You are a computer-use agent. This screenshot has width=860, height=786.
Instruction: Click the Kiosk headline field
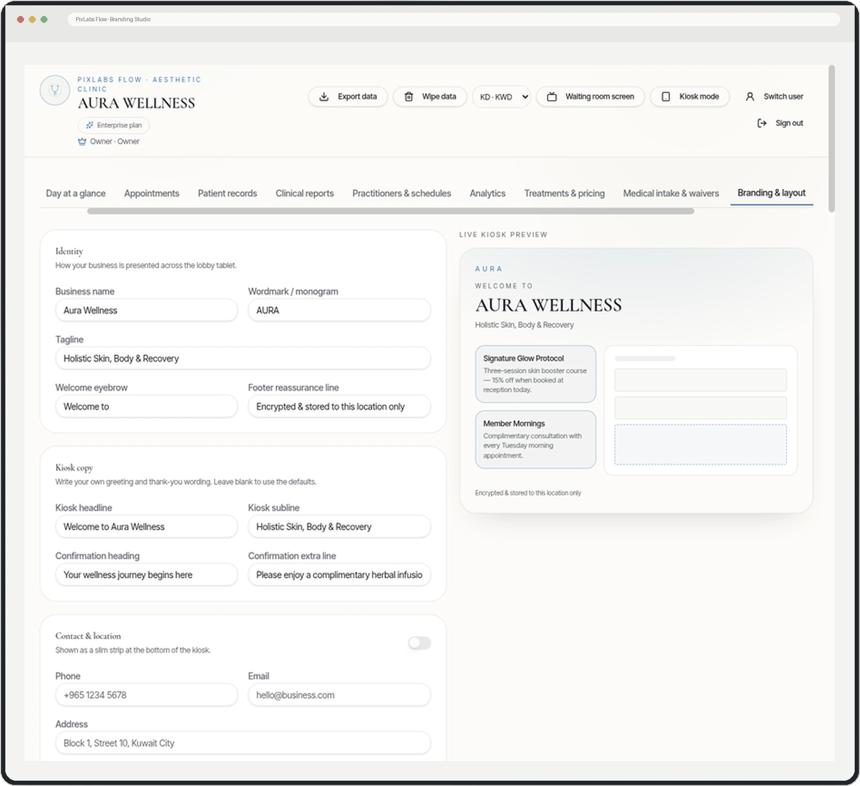tap(146, 527)
